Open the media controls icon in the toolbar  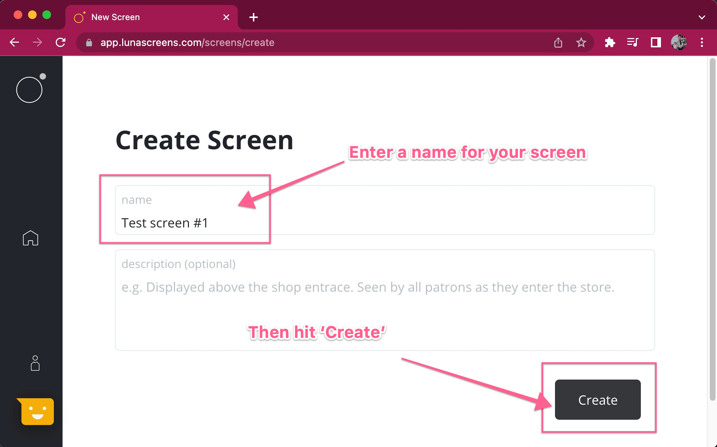[x=633, y=42]
